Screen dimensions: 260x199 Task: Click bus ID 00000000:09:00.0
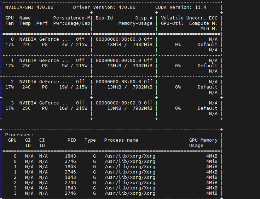119,61
